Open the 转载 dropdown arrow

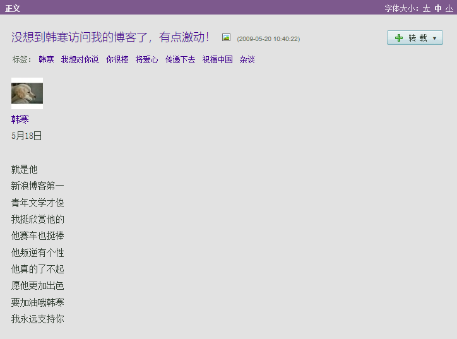tap(434, 38)
